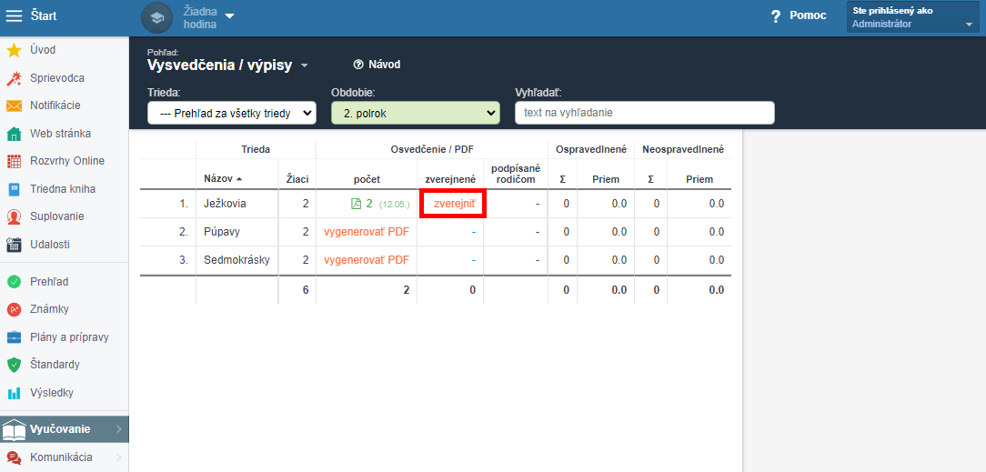Image resolution: width=986 pixels, height=472 pixels.
Task: Expand the Vysvedčenia / výpisy view selector
Action: pyautogui.click(x=227, y=65)
